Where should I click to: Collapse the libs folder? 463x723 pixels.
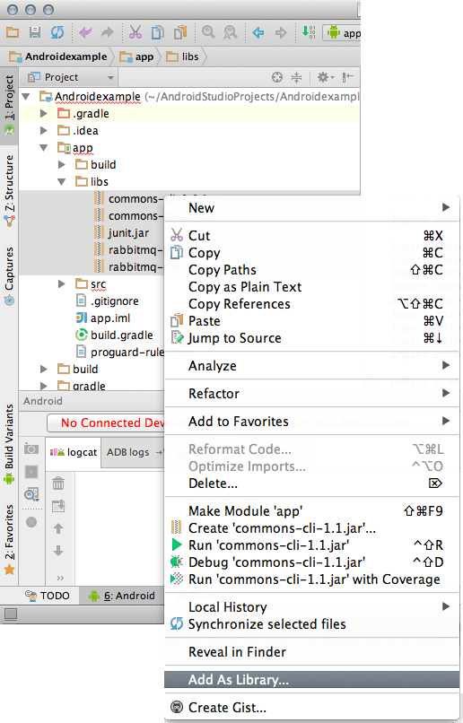pyautogui.click(x=61, y=182)
